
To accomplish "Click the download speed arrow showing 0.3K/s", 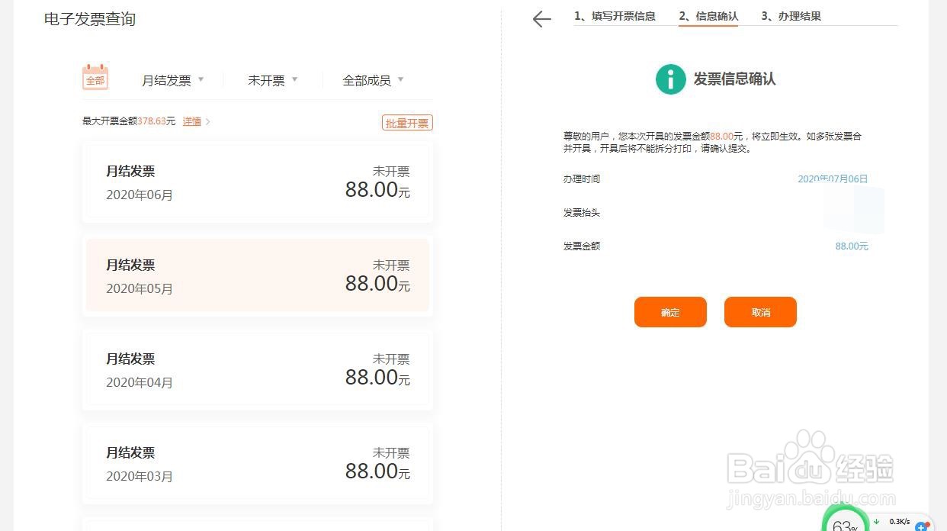I will point(875,522).
